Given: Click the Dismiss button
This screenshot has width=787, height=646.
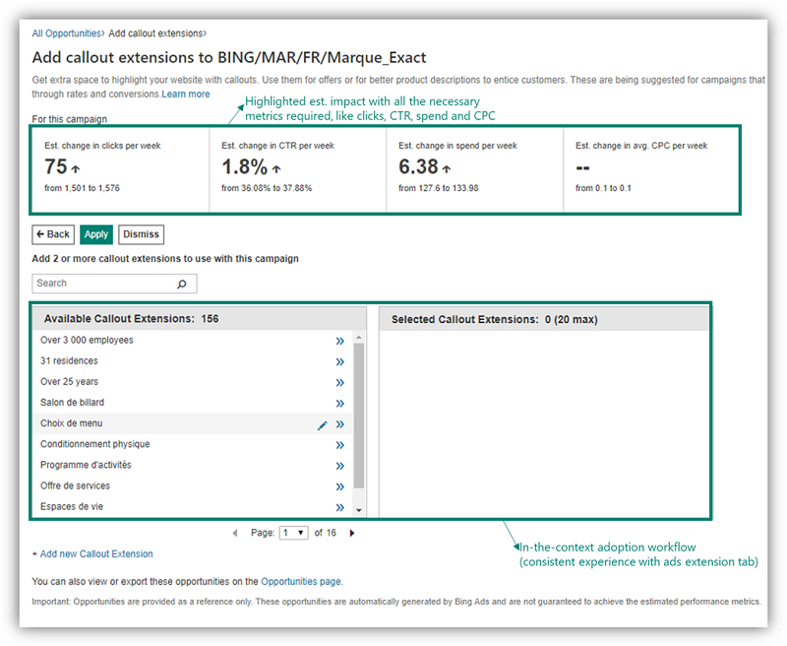Looking at the screenshot, I should tap(141, 234).
